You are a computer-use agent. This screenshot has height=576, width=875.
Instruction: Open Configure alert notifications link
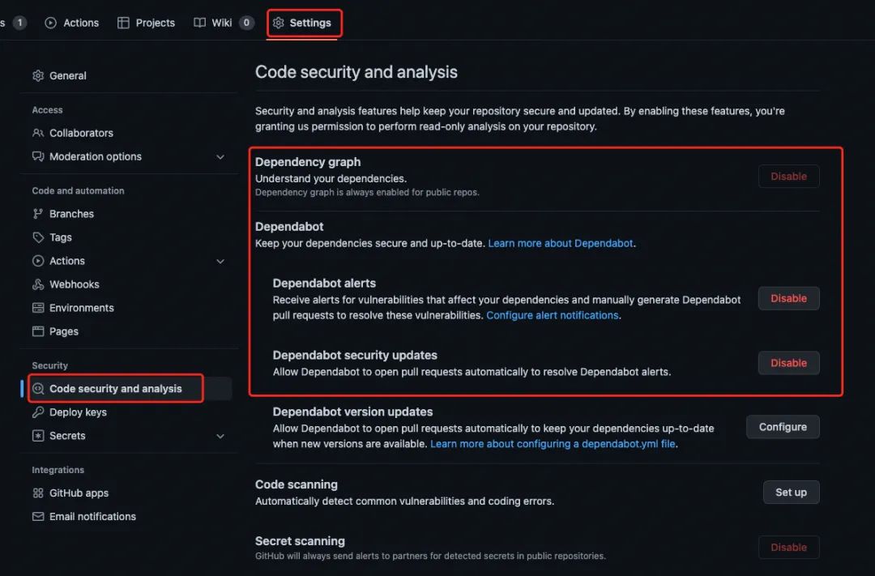click(x=552, y=315)
